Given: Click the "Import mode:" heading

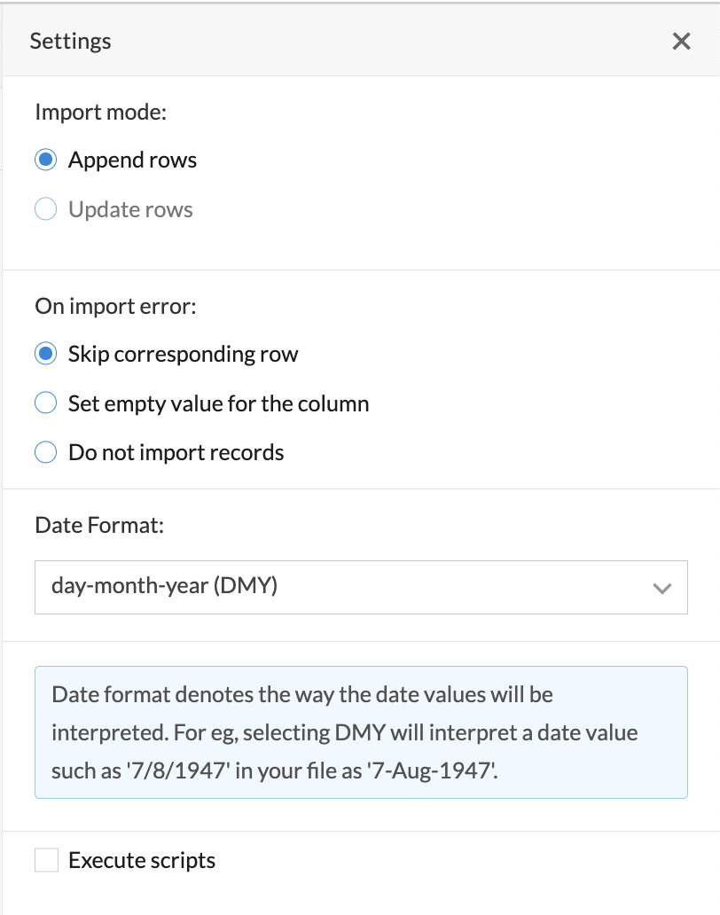Looking at the screenshot, I should 101,113.
